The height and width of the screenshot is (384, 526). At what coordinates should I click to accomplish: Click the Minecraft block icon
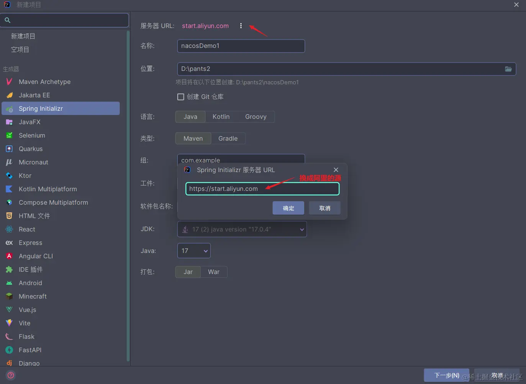9,296
